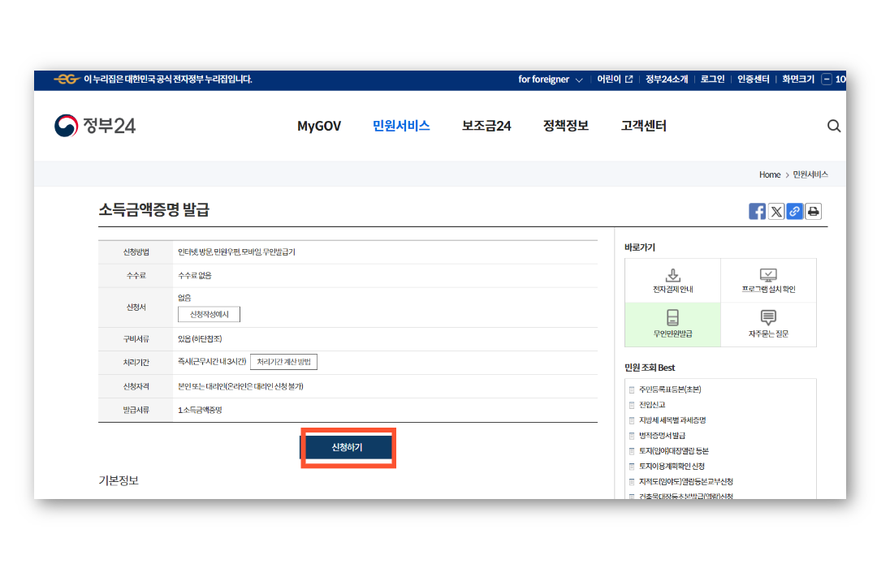Open 토지이용계획확인 신청 link
Viewport: 877px width, 568px height.
[672, 467]
